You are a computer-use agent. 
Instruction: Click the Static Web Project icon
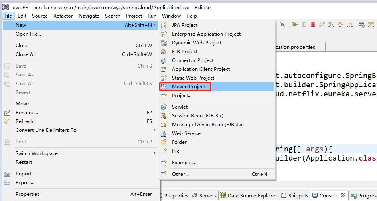164,78
